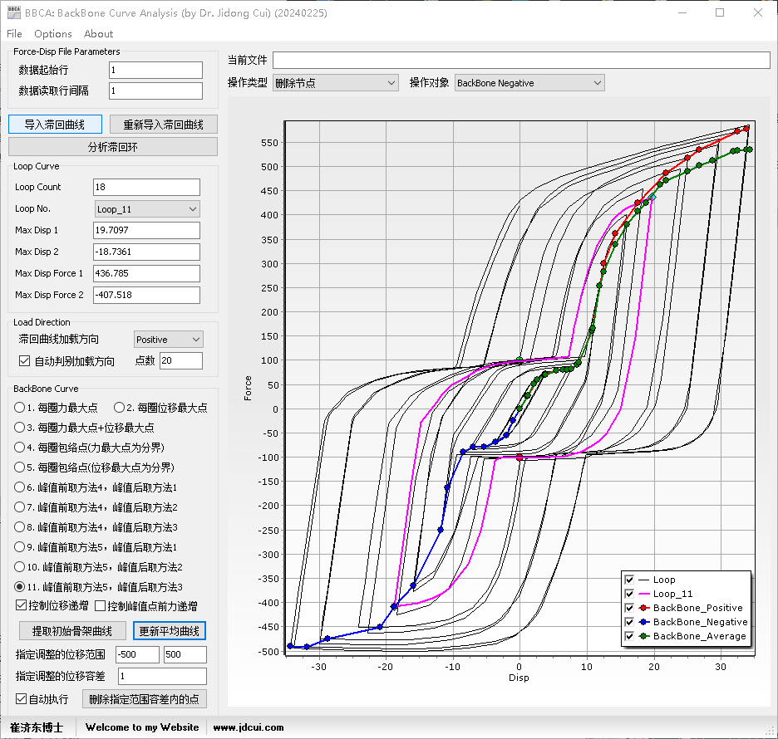778x739 pixels.
Task: Toggle the Loop_11 legend checkbox
Action: 629,594
